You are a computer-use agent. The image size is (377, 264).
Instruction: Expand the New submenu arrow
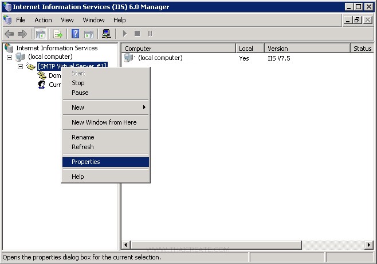(144, 107)
